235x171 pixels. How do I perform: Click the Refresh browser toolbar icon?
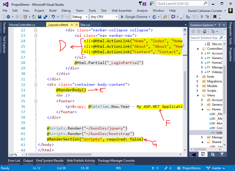point(154,17)
